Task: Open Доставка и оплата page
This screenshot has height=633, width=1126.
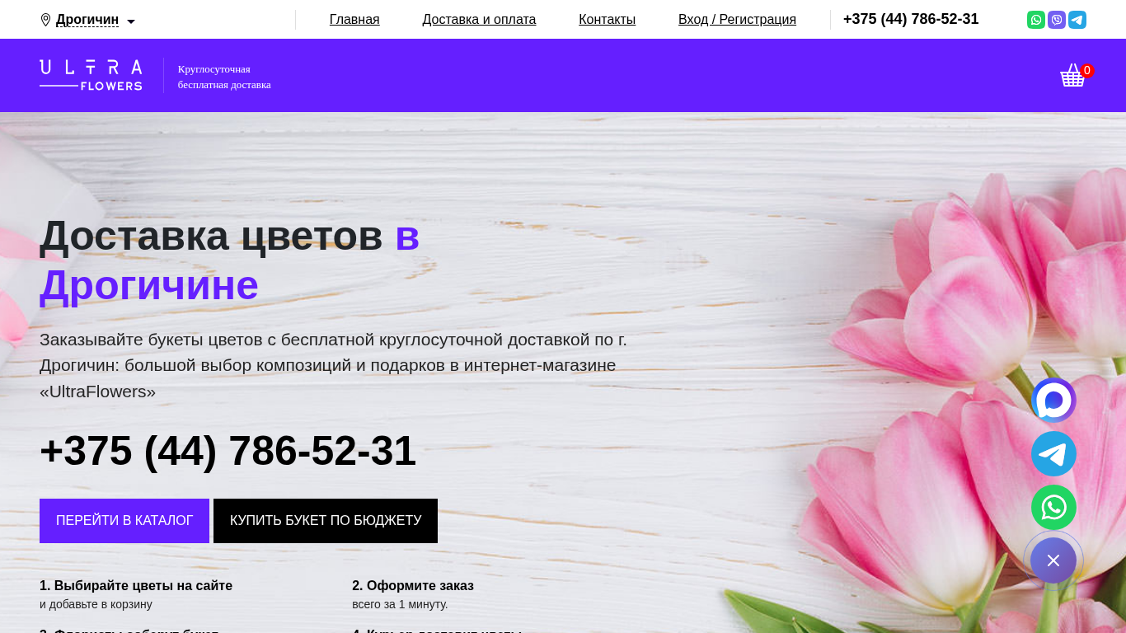Action: coord(479,20)
